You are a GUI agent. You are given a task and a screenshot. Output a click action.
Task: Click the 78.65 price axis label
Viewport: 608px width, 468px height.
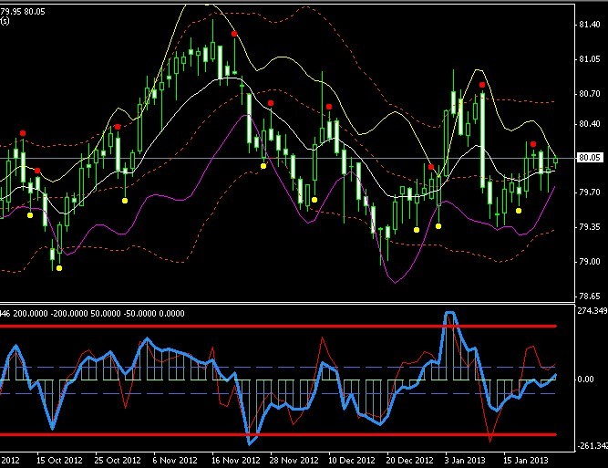pyautogui.click(x=590, y=296)
